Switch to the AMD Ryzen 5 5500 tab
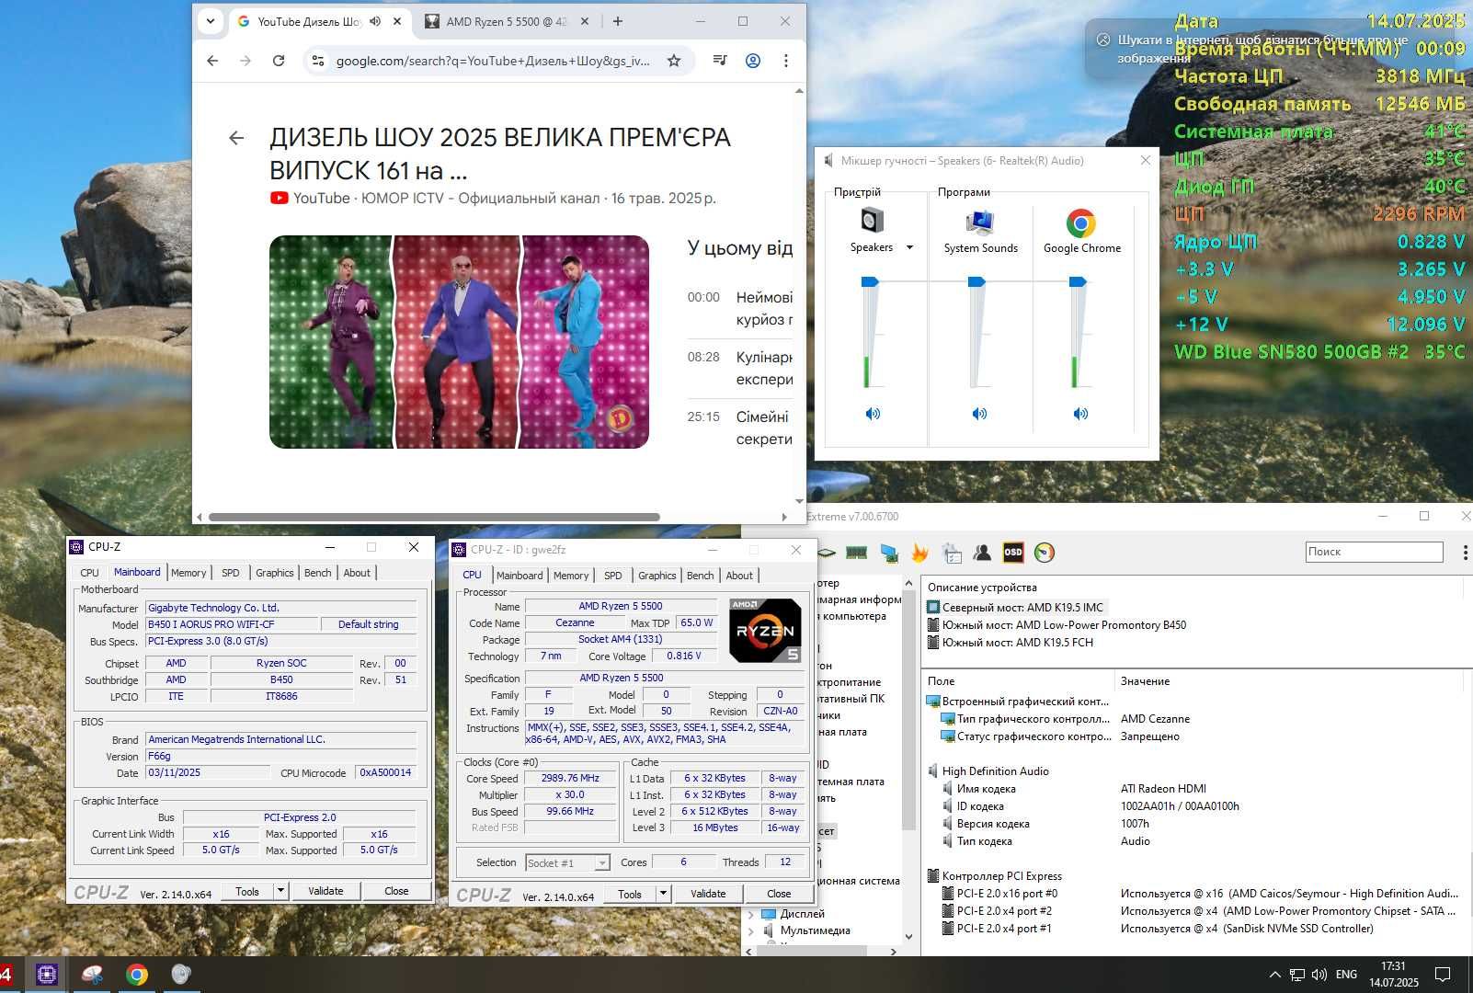The width and height of the screenshot is (1473, 993). [506, 21]
